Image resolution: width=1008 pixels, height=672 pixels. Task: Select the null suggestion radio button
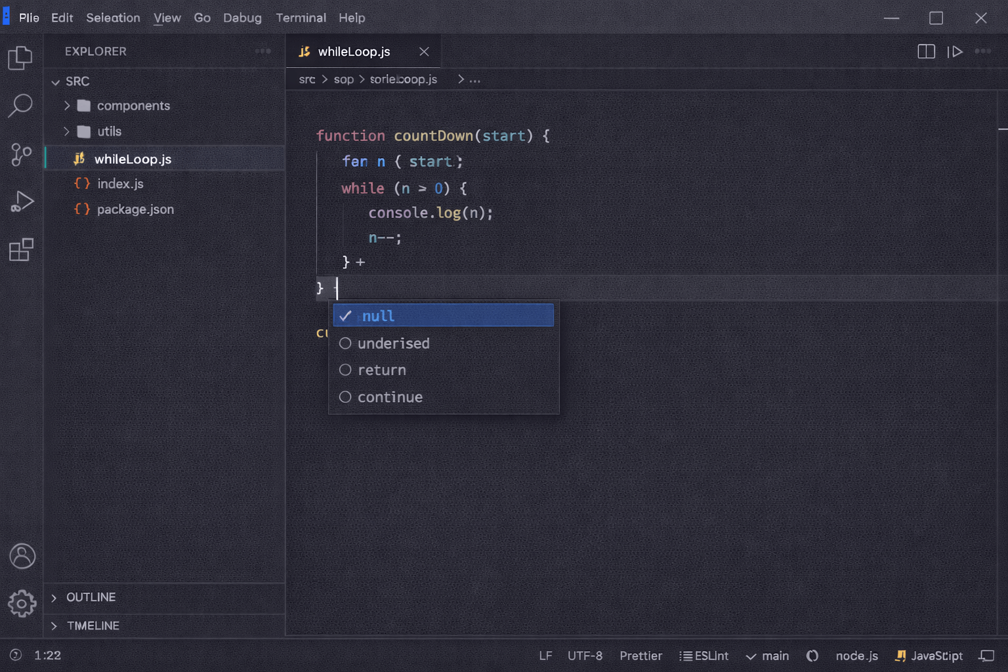pyautogui.click(x=345, y=316)
